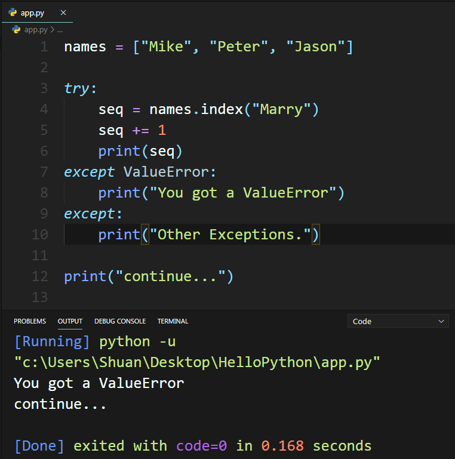Click string "You got a ValueError" in code
This screenshot has width=455, height=459.
[242, 193]
